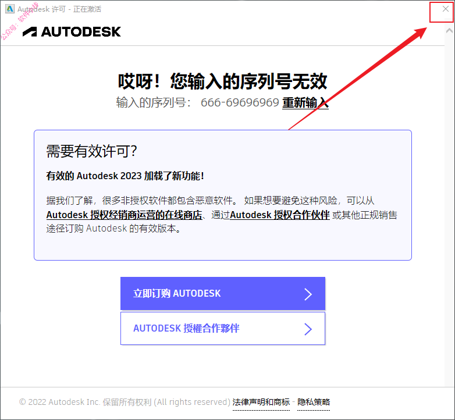Close the Autodesk license activation window
The width and height of the screenshot is (455, 420).
pos(446,9)
